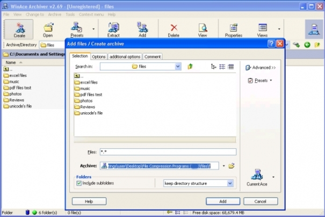325x217 pixels.
Task: Switch to the Comment tab
Action: [x=153, y=57]
